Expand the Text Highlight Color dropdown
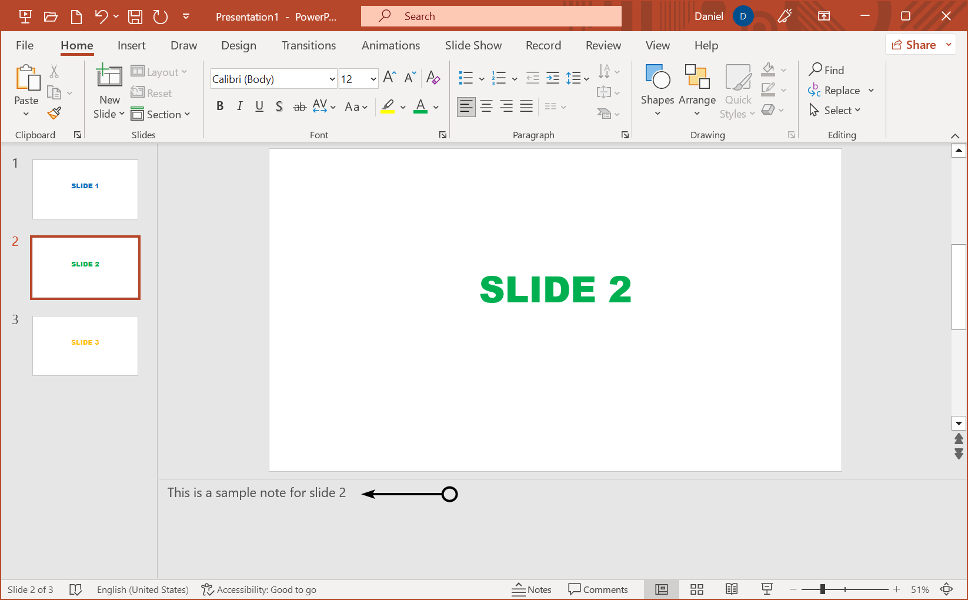 (403, 107)
